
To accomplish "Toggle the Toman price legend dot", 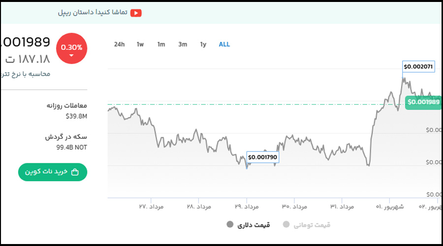I will coord(286,225).
